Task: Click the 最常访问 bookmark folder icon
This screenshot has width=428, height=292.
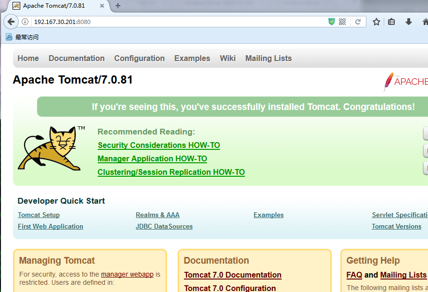Action: pyautogui.click(x=9, y=37)
